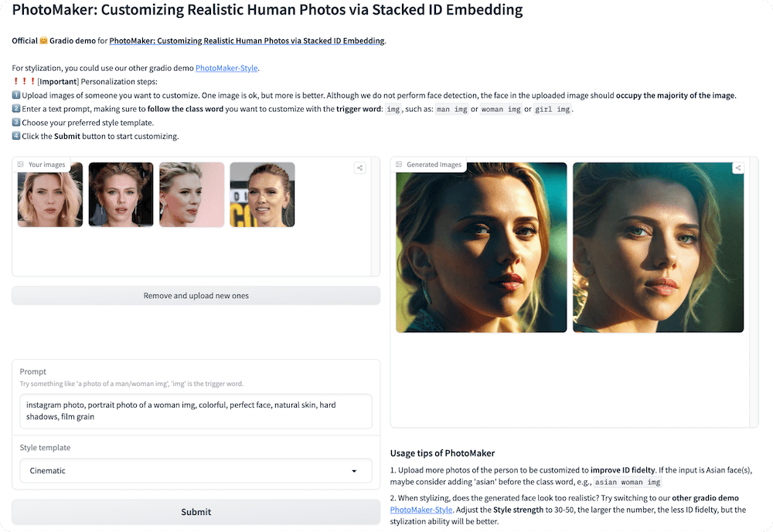Select the third uploaded thumbnail with pink background

(x=192, y=195)
